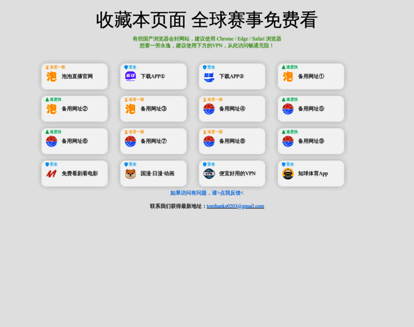Click the Shiba dog icon beside 国漫·日漫·动画
This screenshot has height=327, width=414.
[130, 173]
